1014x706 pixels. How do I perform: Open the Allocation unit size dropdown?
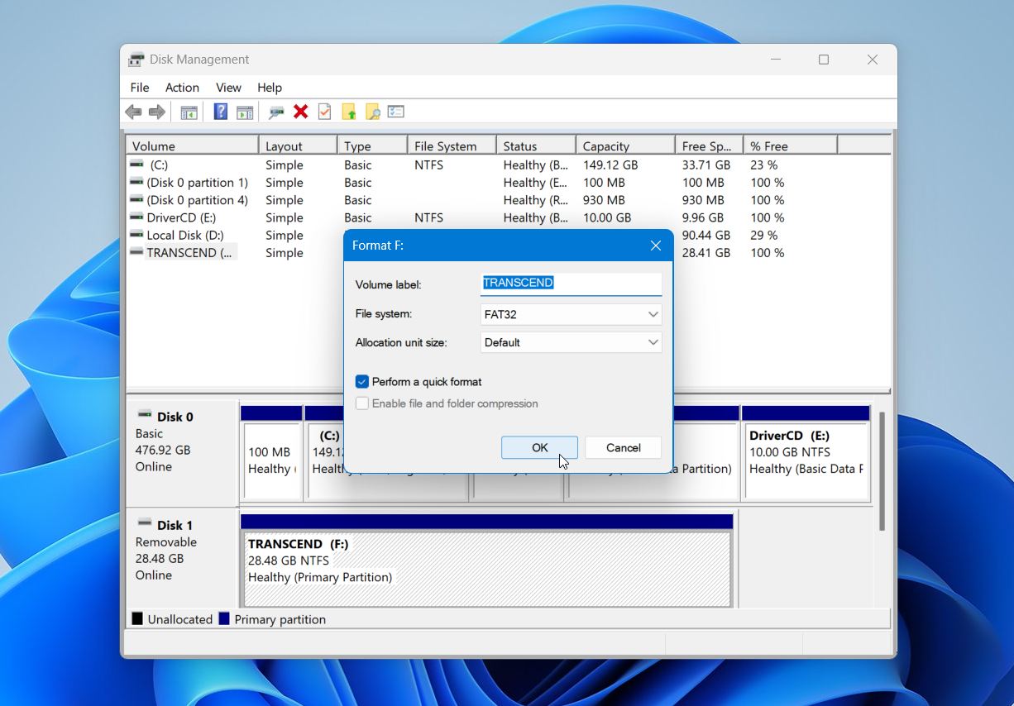tap(572, 342)
